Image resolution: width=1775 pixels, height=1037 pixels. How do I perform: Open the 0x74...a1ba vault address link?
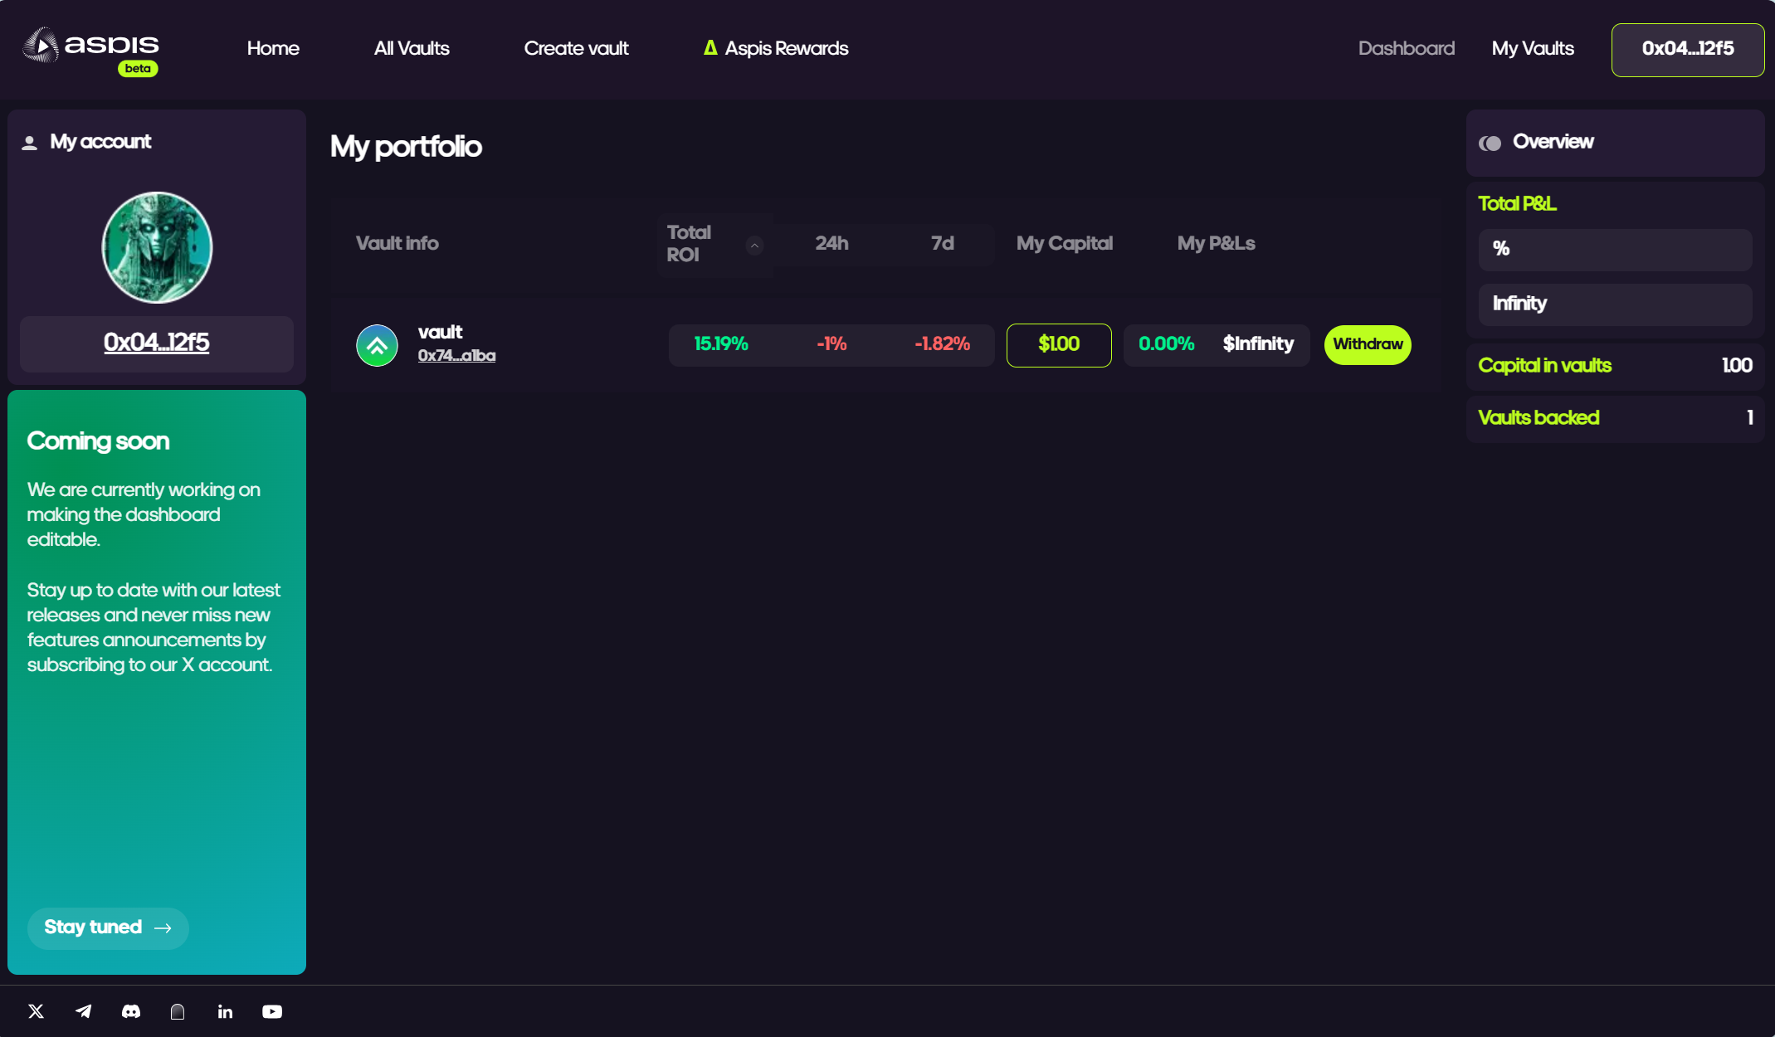point(456,356)
